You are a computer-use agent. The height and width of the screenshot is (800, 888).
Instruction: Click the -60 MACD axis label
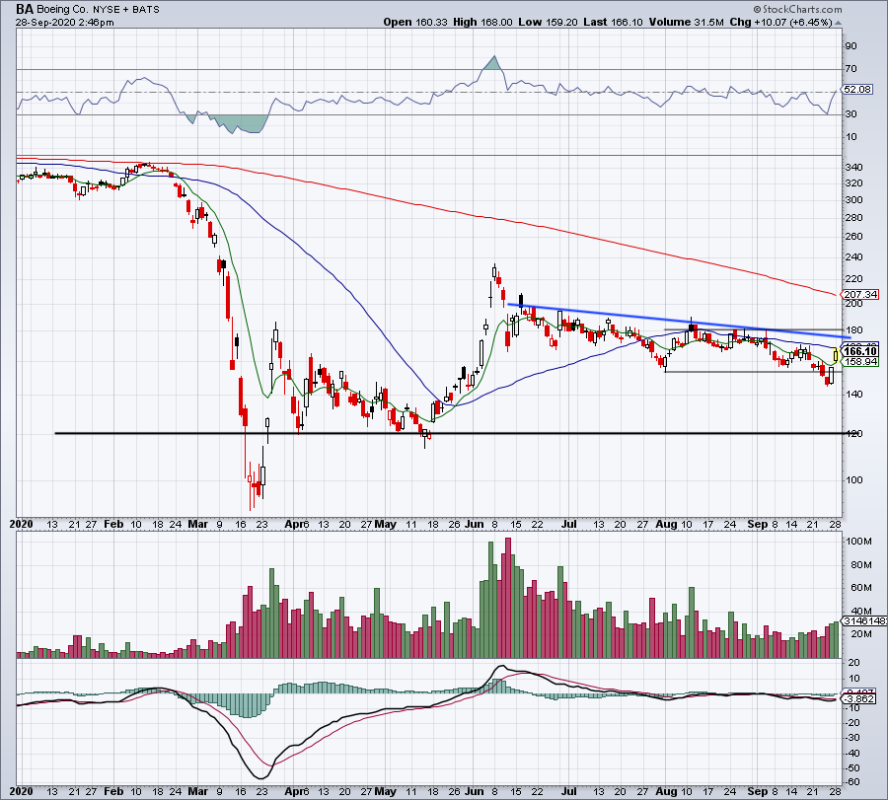852,782
